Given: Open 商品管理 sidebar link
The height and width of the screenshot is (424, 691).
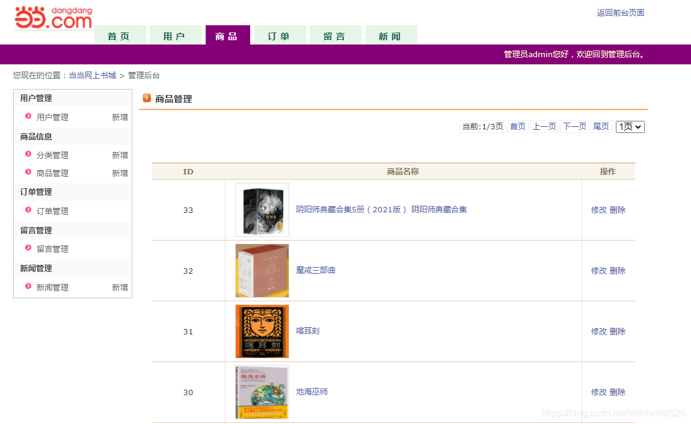Looking at the screenshot, I should 52,173.
